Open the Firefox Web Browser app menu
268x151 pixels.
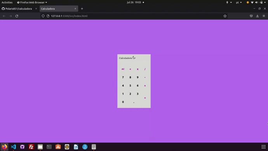click(x=32, y=2)
